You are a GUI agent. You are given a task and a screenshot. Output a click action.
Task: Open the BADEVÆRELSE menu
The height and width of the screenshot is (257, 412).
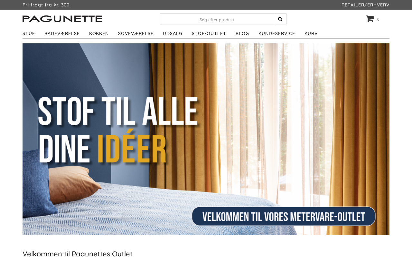pyautogui.click(x=62, y=33)
